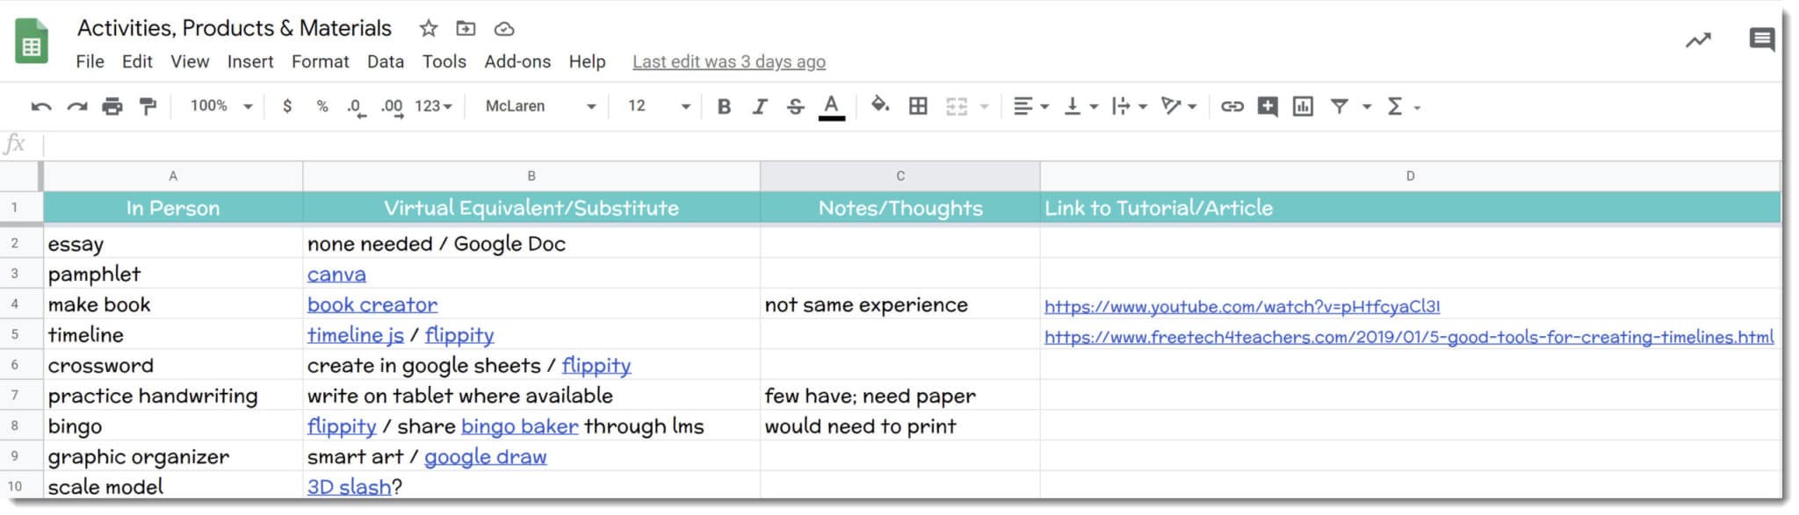Open the functions sigma menu
Viewport: 1799px width, 515px height.
click(1403, 106)
